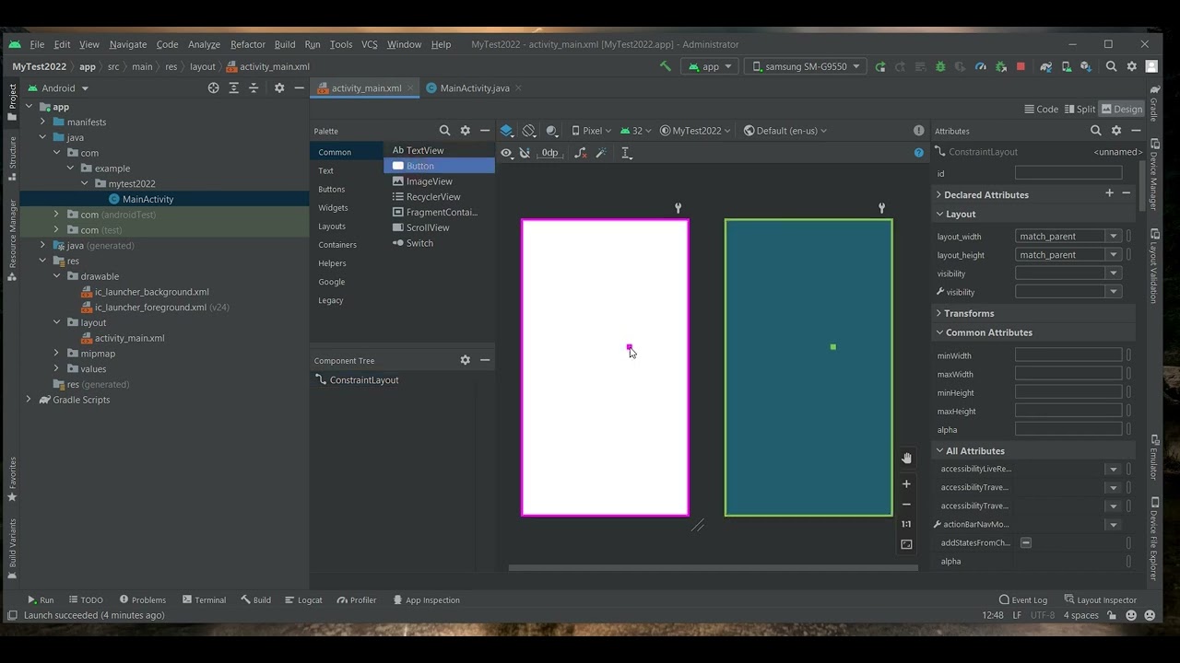
Task: Open layout_height match_parent dropdown
Action: (1114, 254)
